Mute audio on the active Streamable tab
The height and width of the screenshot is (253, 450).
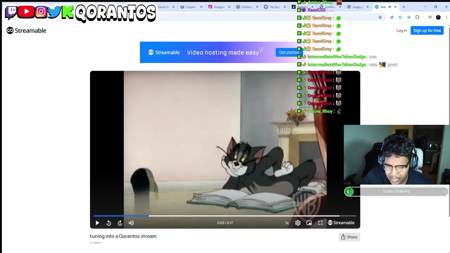pos(390,7)
